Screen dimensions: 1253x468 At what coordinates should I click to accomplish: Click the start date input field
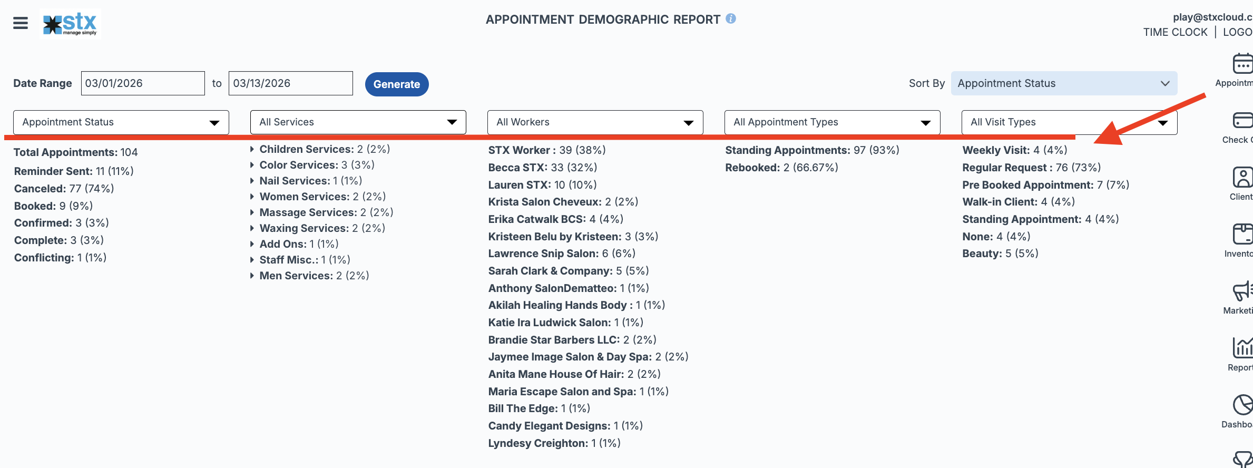(143, 83)
